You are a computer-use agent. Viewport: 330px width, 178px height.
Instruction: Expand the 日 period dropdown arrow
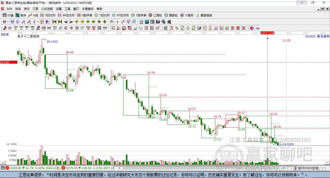point(8,22)
